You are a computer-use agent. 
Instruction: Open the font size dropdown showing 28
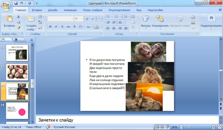pos(82,19)
